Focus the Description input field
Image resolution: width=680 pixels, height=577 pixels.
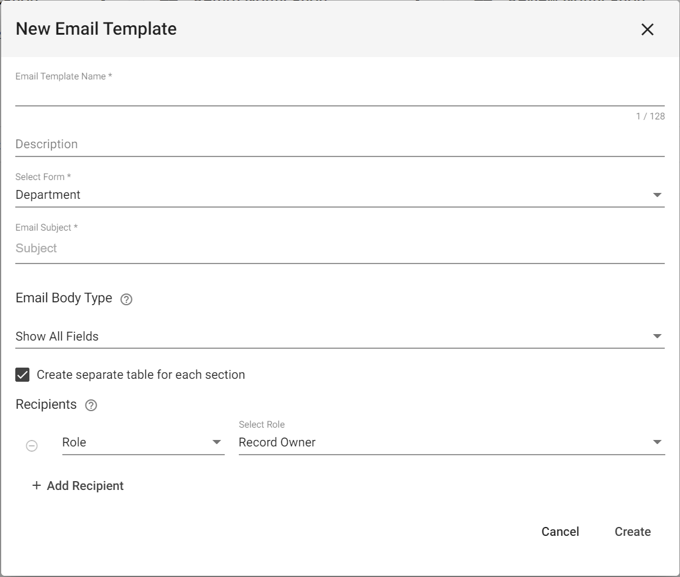pyautogui.click(x=339, y=144)
